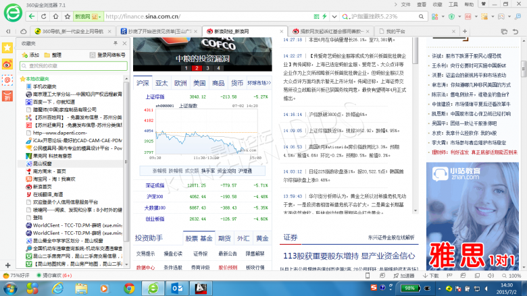This screenshot has width=527, height=296.
Task: Open the 小站教育 雅思 ad image
Action: pyautogui.click(x=472, y=216)
